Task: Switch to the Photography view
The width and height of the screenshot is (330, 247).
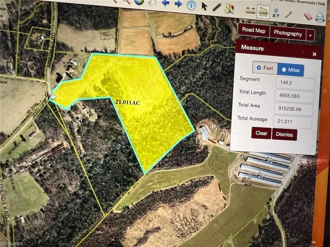Action: tap(288, 33)
